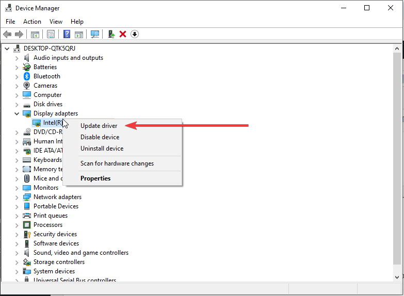Click the Properties toolbar icon
The width and height of the screenshot is (404, 296).
(51, 34)
